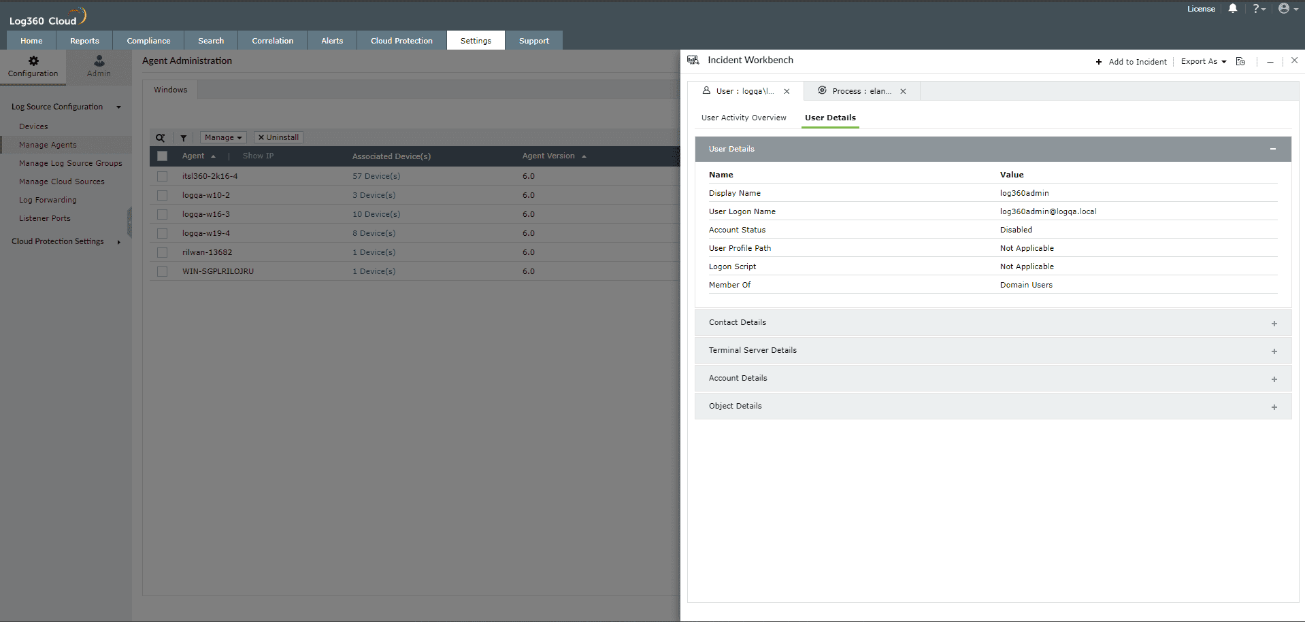Open the Search tab
This screenshot has width=1305, height=622.
click(211, 41)
